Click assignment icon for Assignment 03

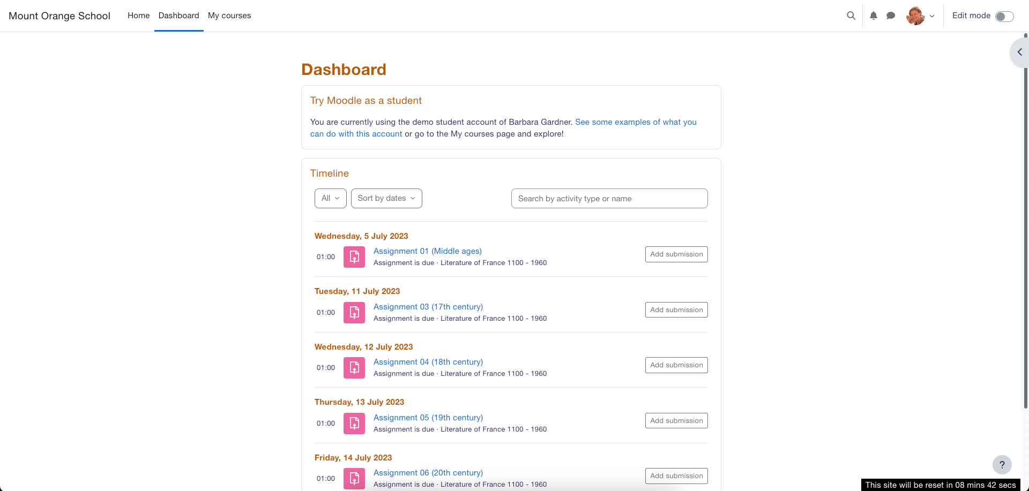point(354,313)
